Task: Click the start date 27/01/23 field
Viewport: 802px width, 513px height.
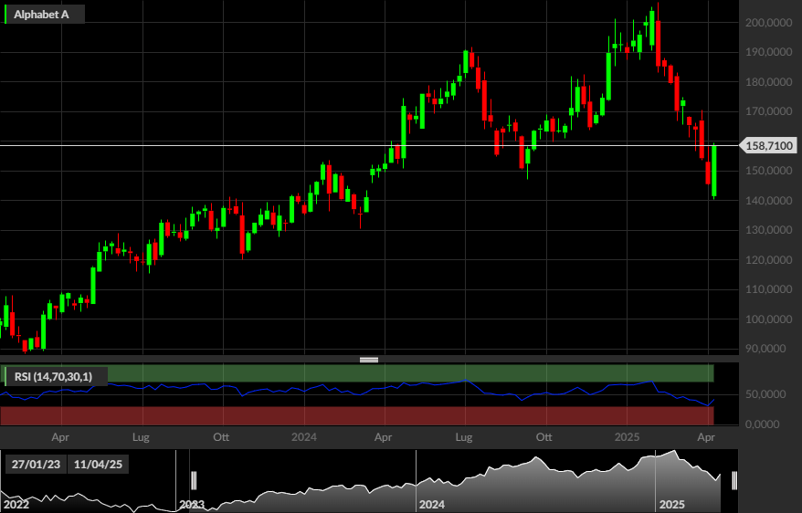Action: 36,465
